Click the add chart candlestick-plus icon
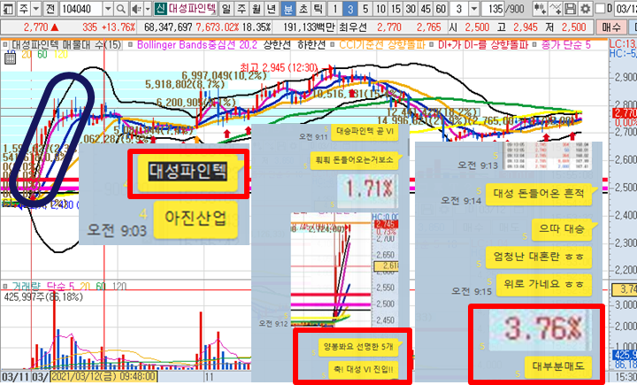Screen dimensions: 637x385 click(x=540, y=9)
